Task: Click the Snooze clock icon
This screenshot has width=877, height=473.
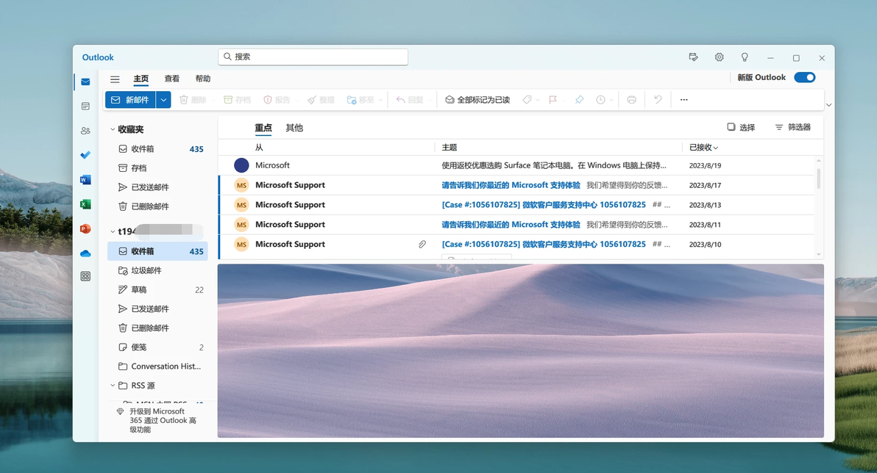Action: 600,100
